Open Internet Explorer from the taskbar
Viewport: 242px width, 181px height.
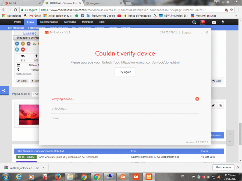(x=19, y=177)
